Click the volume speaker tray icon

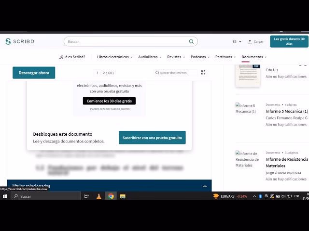[x=283, y=196]
